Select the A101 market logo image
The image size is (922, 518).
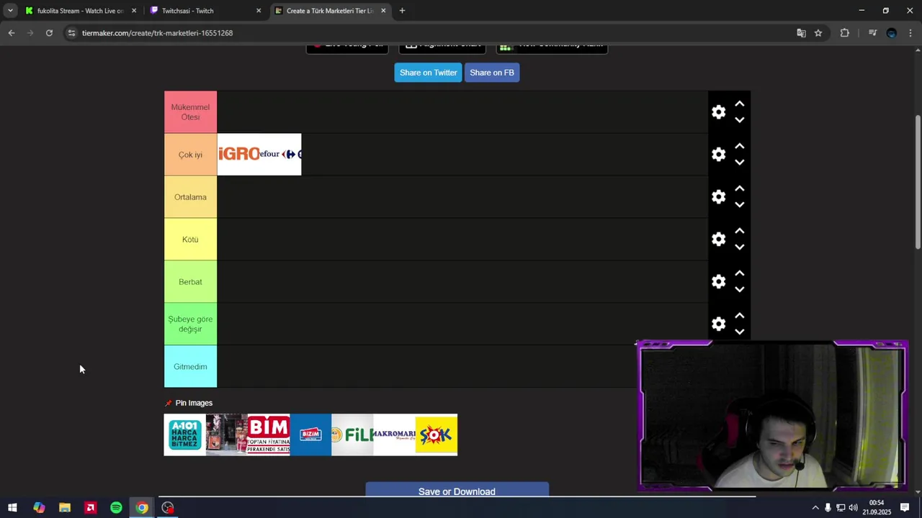click(x=184, y=435)
